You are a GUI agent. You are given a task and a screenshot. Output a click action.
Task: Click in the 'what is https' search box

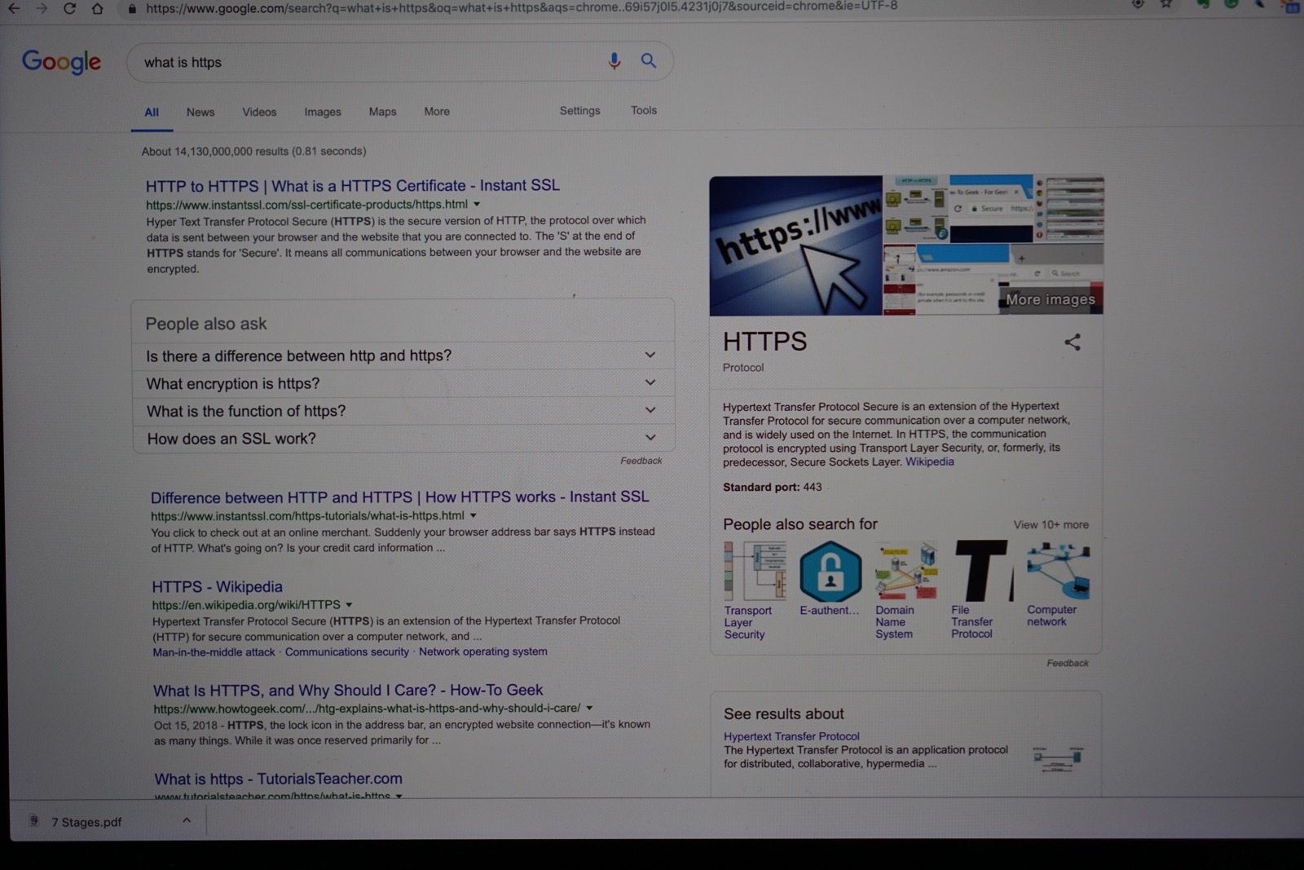click(367, 62)
